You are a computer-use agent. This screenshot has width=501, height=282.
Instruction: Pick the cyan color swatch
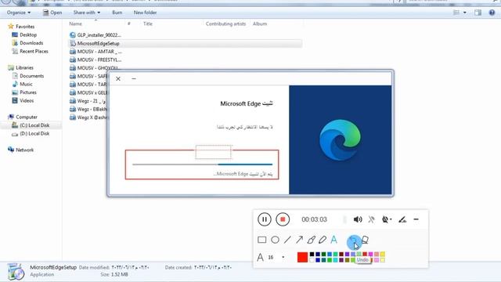[x=336, y=260]
